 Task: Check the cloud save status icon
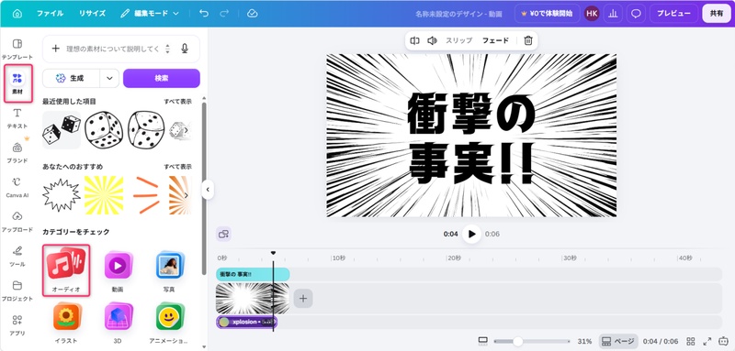pyautogui.click(x=252, y=14)
